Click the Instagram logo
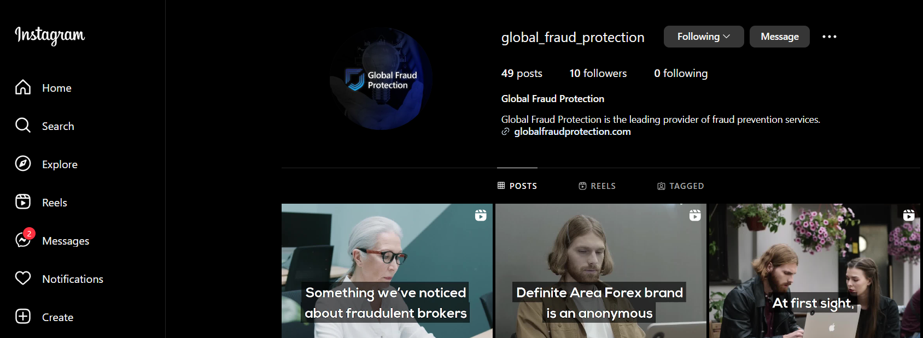 click(x=50, y=35)
